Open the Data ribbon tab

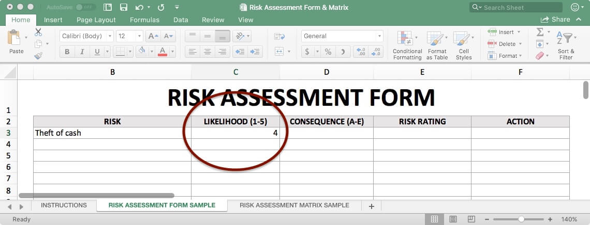(181, 20)
